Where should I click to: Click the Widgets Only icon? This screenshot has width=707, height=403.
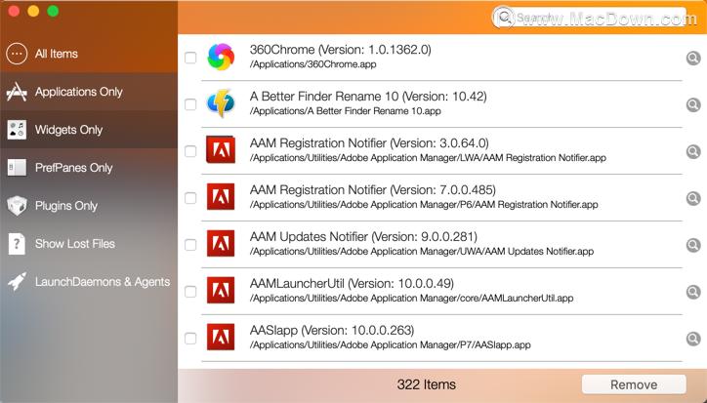tap(17, 130)
